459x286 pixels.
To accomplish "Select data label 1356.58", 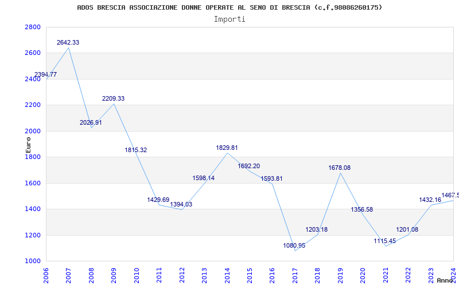I will [x=362, y=209].
